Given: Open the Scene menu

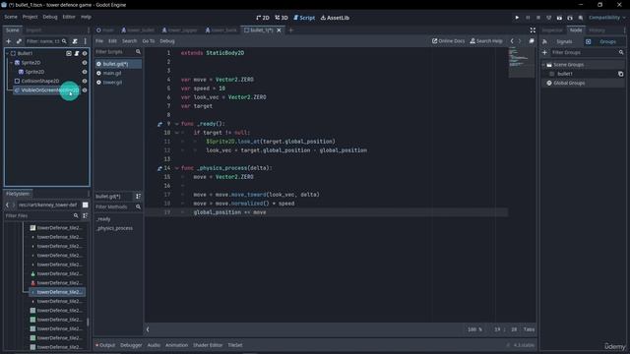Looking at the screenshot, I should pos(11,17).
